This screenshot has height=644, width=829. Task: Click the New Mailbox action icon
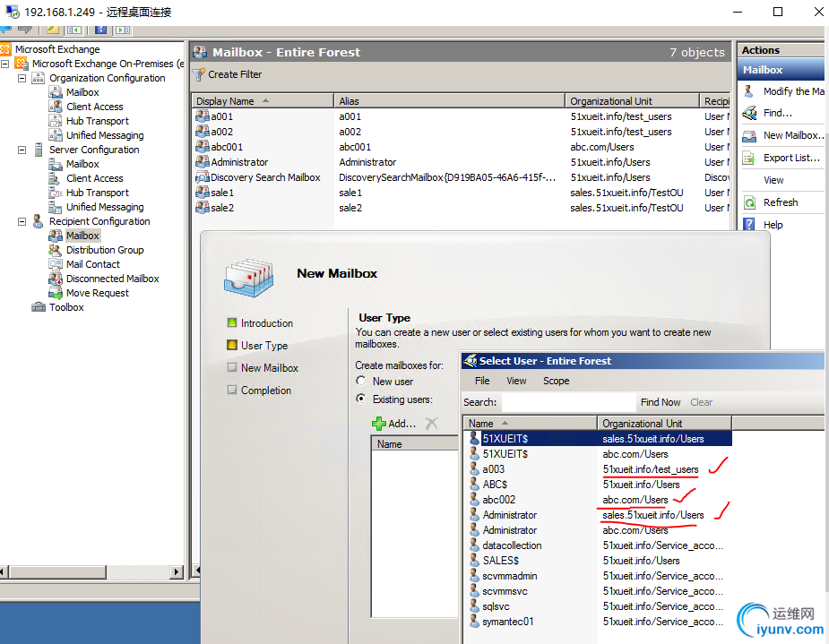749,136
